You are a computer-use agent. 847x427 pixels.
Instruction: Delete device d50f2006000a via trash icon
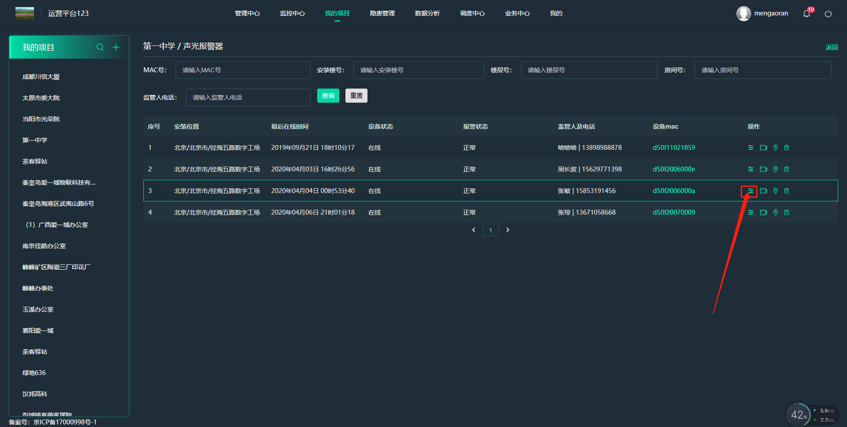pyautogui.click(x=787, y=191)
